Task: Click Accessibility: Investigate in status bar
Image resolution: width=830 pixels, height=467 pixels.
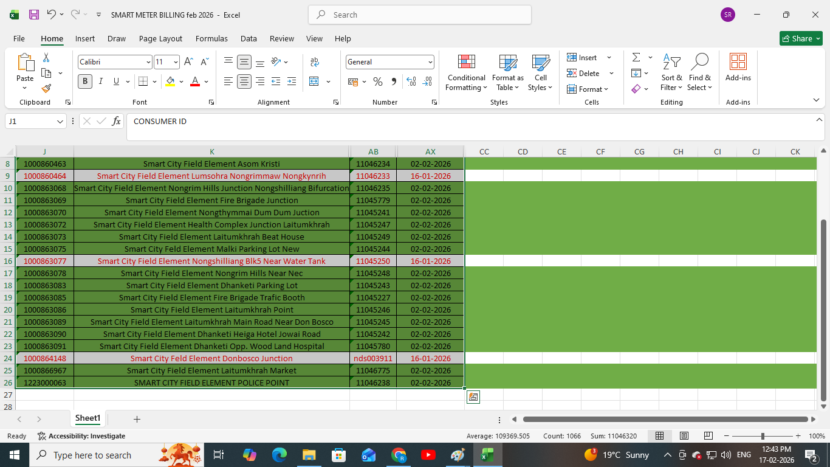Action: click(x=81, y=436)
